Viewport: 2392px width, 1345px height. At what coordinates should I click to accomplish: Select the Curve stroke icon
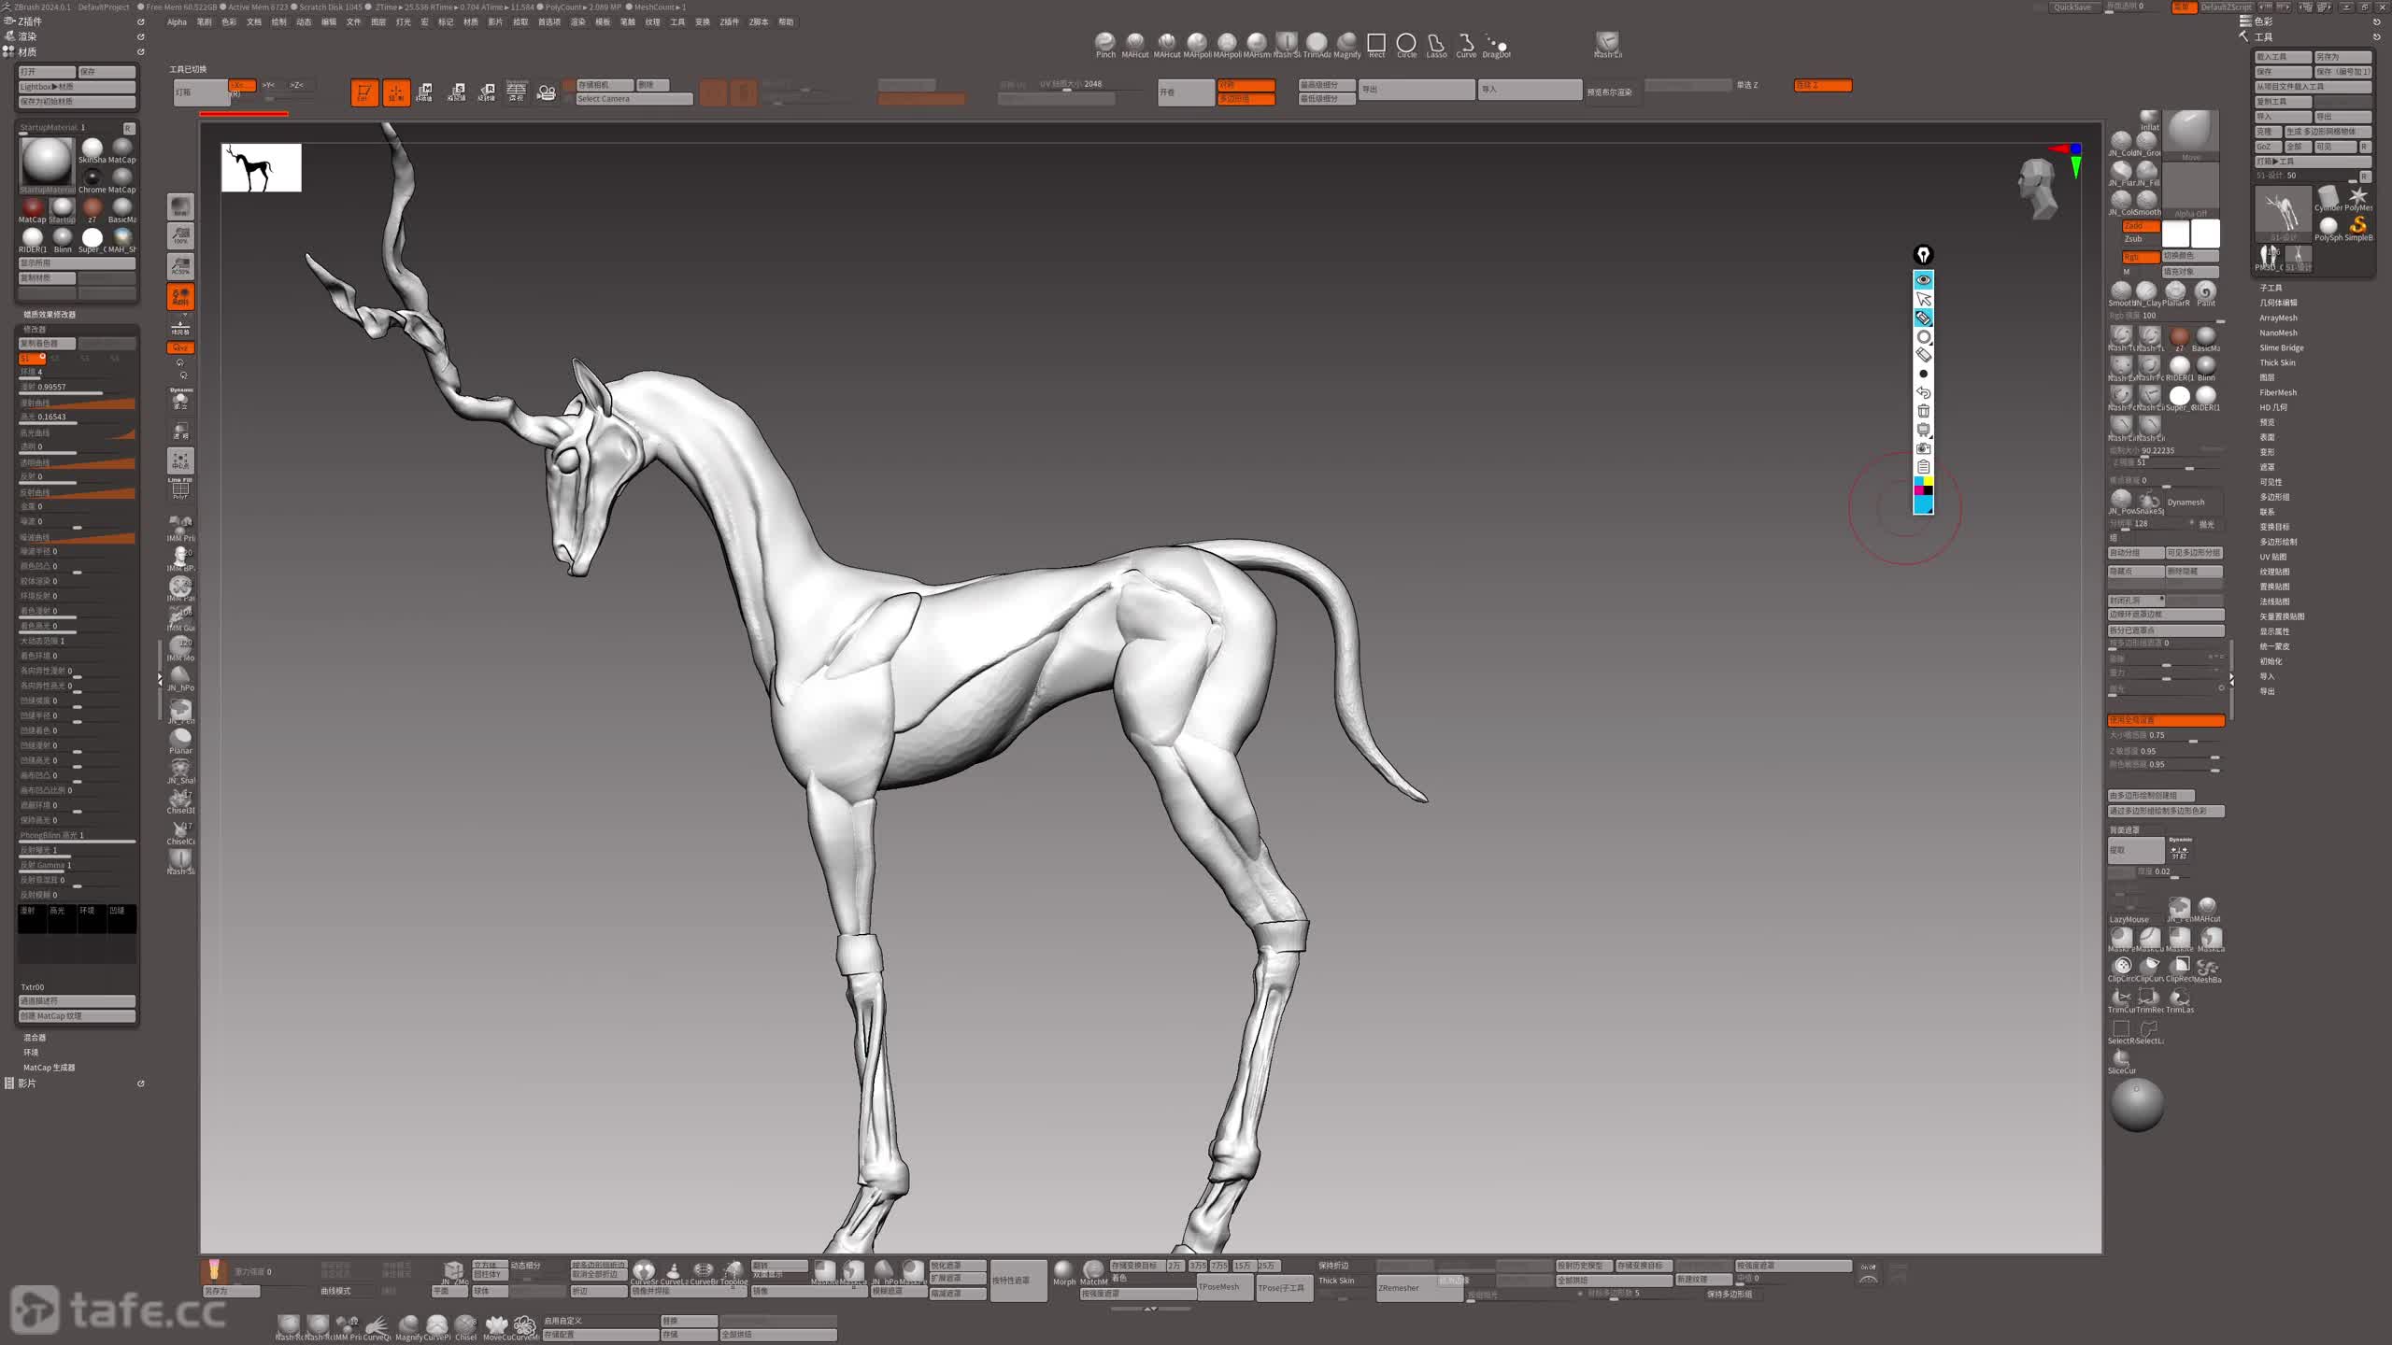[1466, 43]
